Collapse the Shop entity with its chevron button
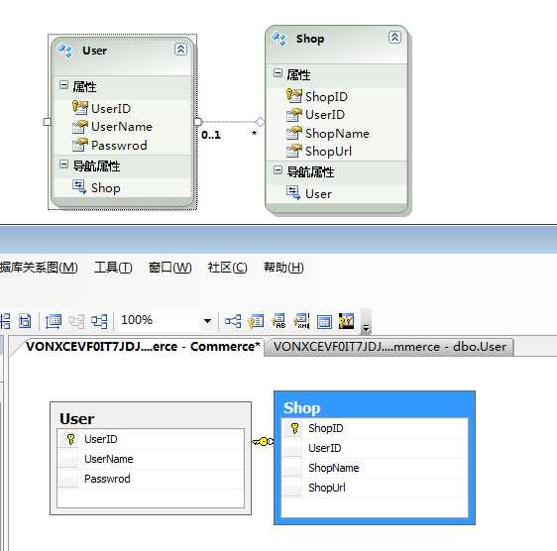The height and width of the screenshot is (551, 557). [x=394, y=37]
